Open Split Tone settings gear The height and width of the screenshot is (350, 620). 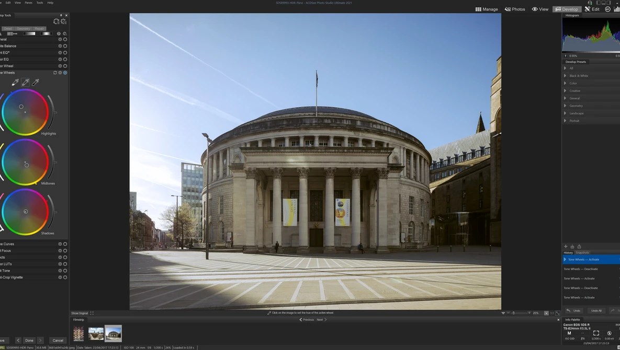[x=60, y=271]
